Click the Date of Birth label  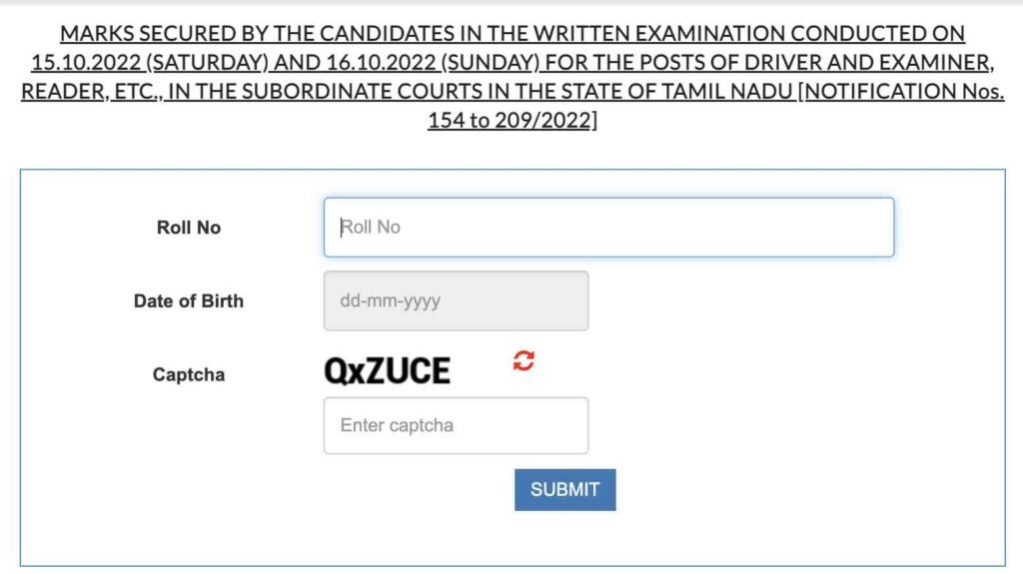[189, 300]
